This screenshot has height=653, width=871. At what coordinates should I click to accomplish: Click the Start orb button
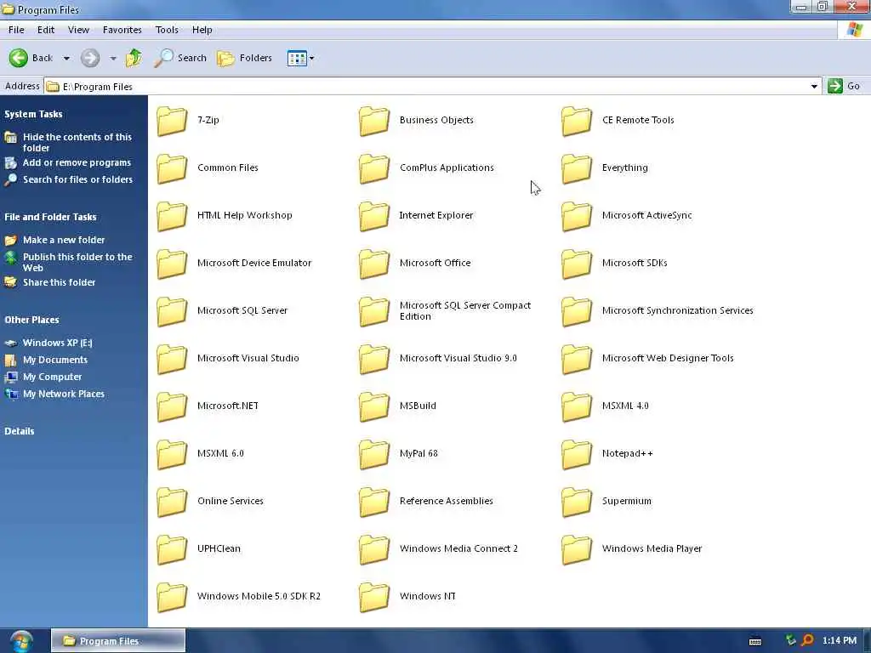(20, 641)
